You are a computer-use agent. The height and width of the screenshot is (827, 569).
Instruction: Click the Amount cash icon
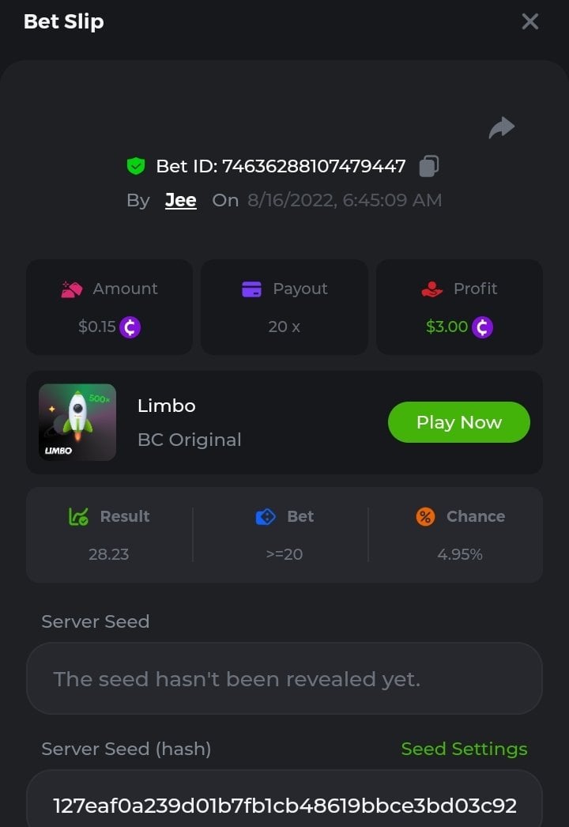pos(72,289)
